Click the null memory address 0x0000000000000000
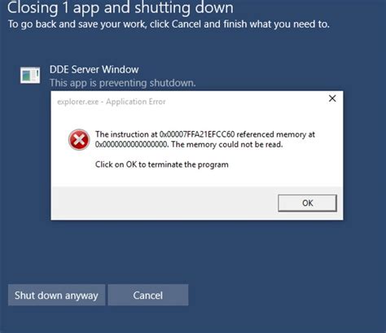This screenshot has width=386, height=333. (x=132, y=144)
